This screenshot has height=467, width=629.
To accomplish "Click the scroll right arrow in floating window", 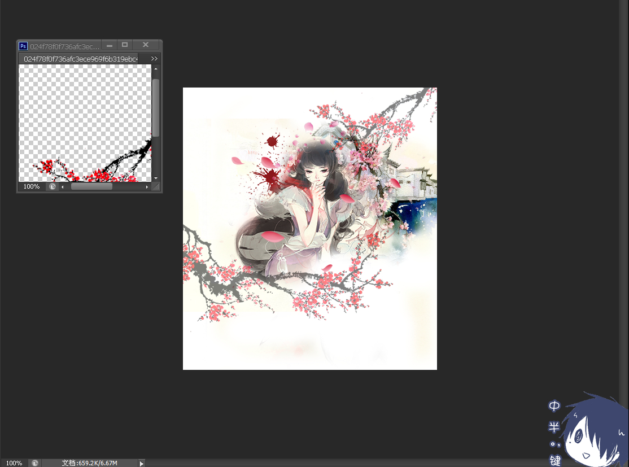I will click(x=147, y=186).
